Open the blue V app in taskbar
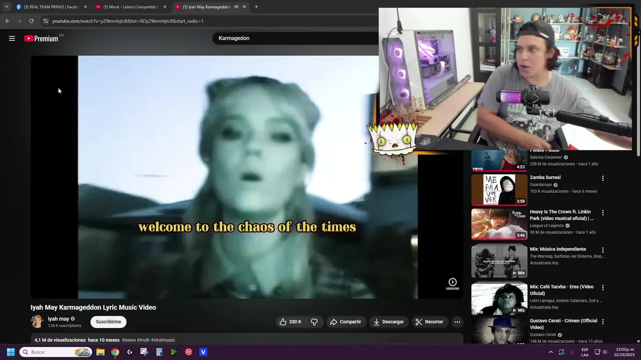This screenshot has width=641, height=360. (203, 352)
